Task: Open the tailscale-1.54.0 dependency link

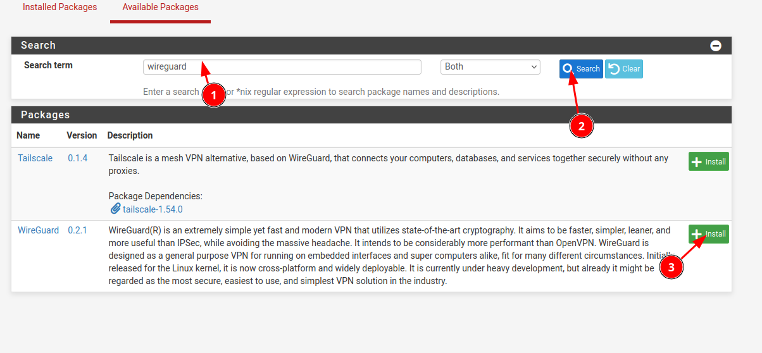Action: click(x=153, y=209)
